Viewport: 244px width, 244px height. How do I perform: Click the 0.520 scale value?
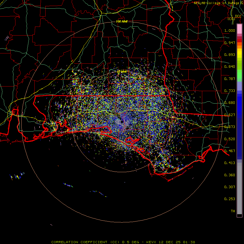[x=230, y=139]
